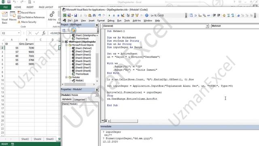Select cell B2 containing 7190
Viewport: 259px width, 146px height.
(26, 48)
